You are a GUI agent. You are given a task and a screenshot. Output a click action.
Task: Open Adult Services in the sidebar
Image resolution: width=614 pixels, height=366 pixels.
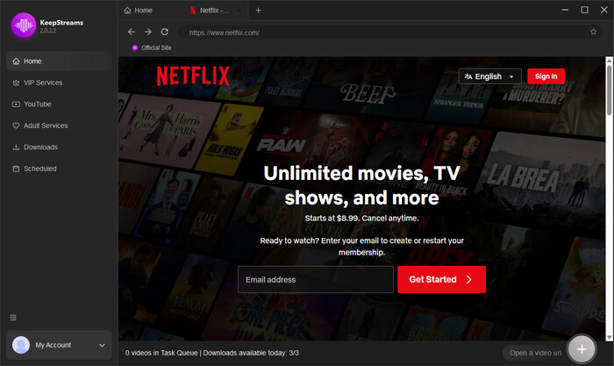click(59, 126)
